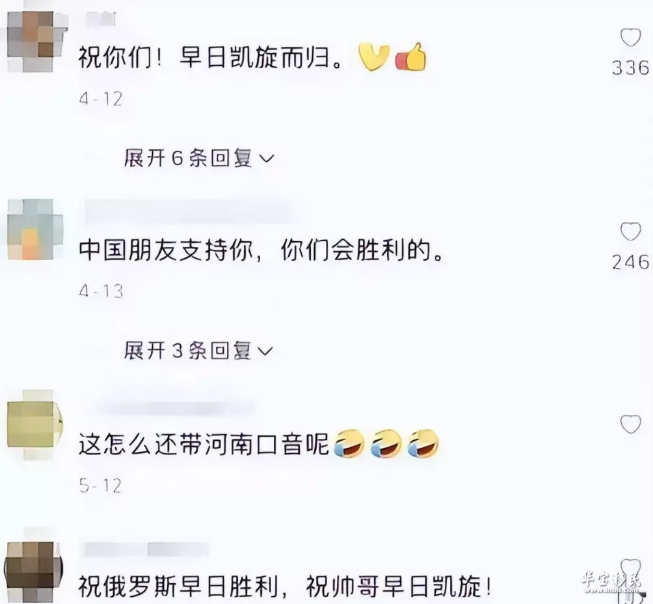
Task: Click chevron next to 展开6条回复
Action: pyautogui.click(x=267, y=159)
